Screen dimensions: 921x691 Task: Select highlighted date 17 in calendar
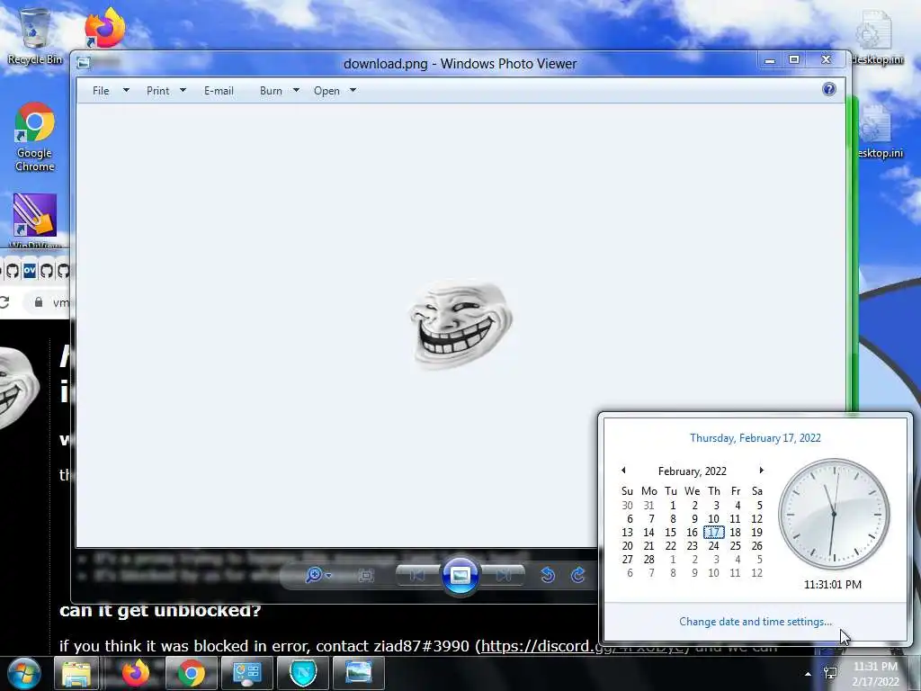pyautogui.click(x=713, y=533)
